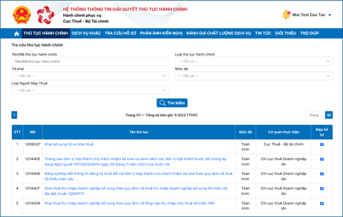Screen dimensions: 343x217
Task: Expand the Loại Người Nộp Thuế dropdown
Action: [90, 90]
